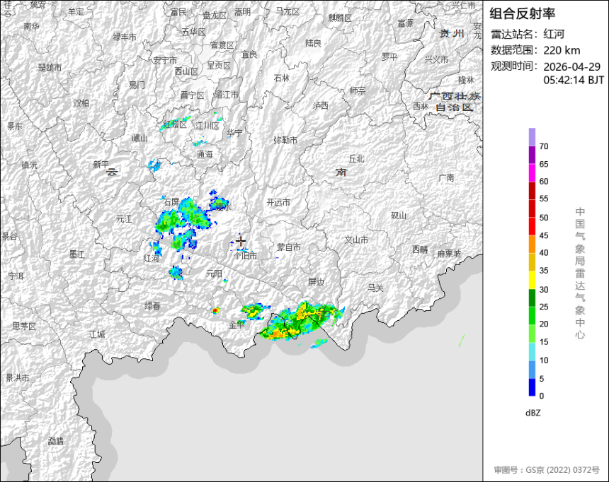The width and height of the screenshot is (609, 482).
Task: Click the 禄丰市 map label
Action: pos(125,37)
